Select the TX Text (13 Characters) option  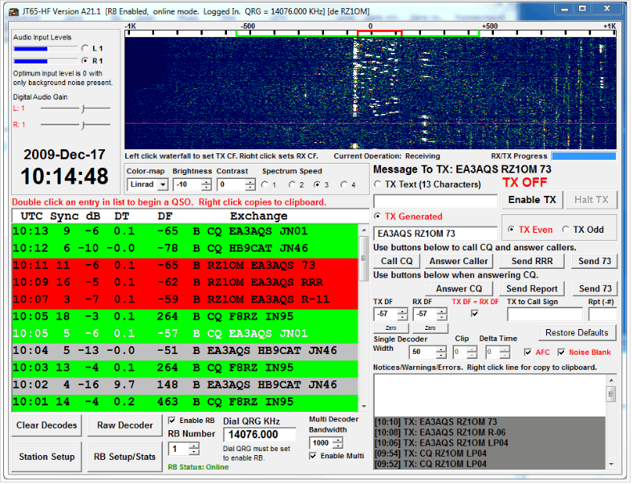[x=378, y=184]
